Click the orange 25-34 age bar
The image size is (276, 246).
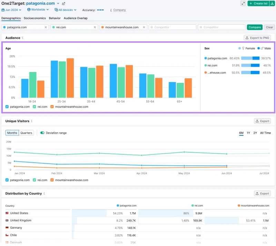70,78
